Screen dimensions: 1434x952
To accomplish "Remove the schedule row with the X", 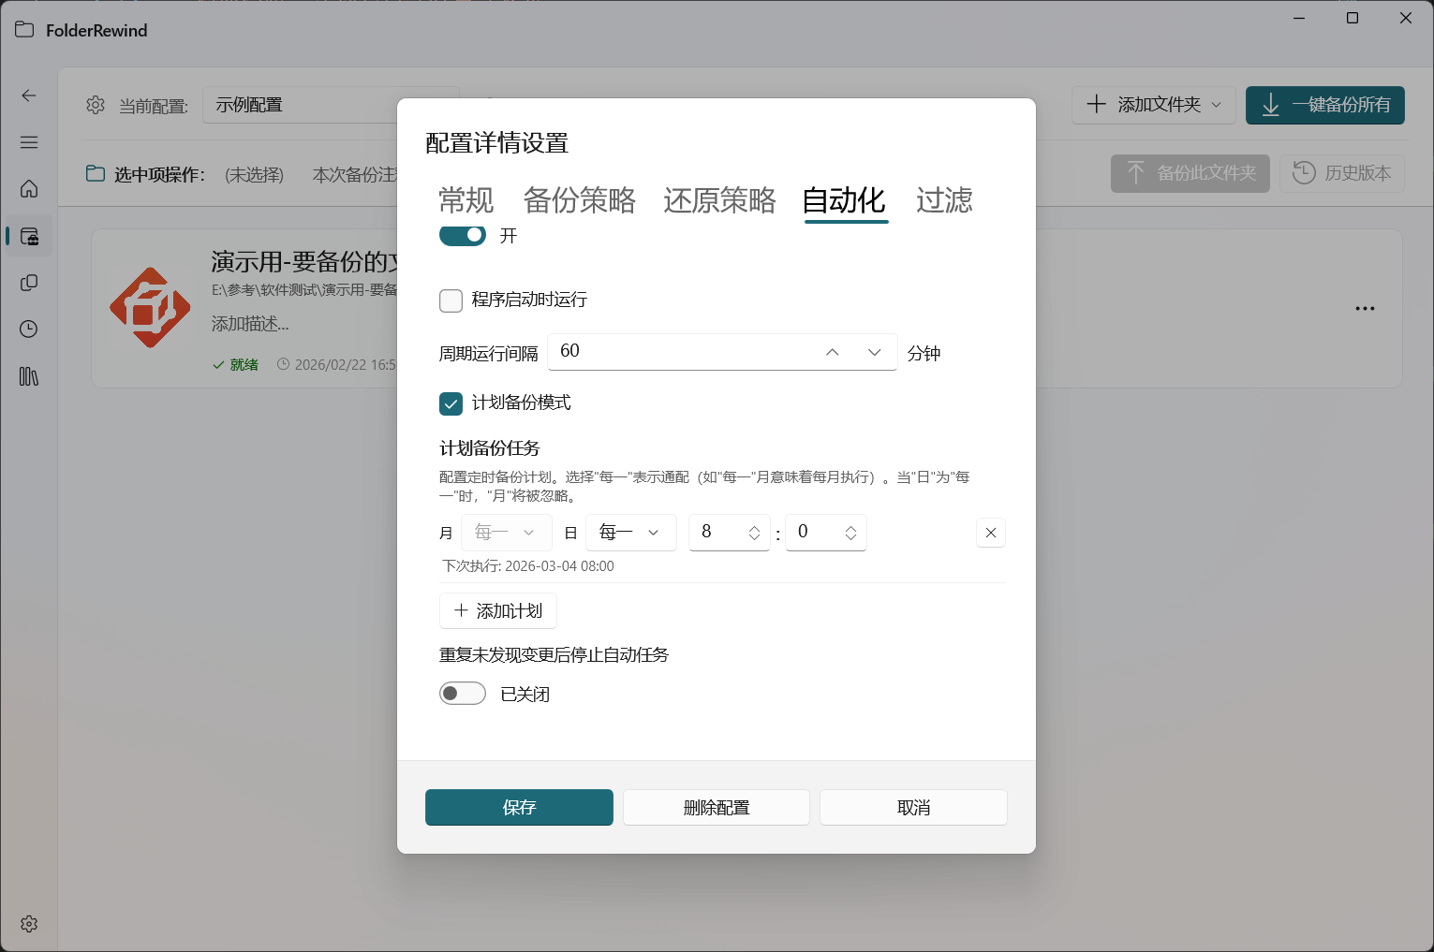I will tap(990, 532).
